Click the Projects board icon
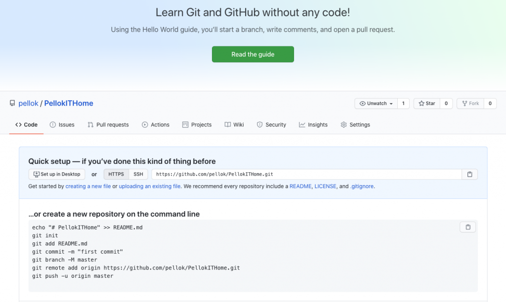The image size is (506, 302). tap(185, 125)
